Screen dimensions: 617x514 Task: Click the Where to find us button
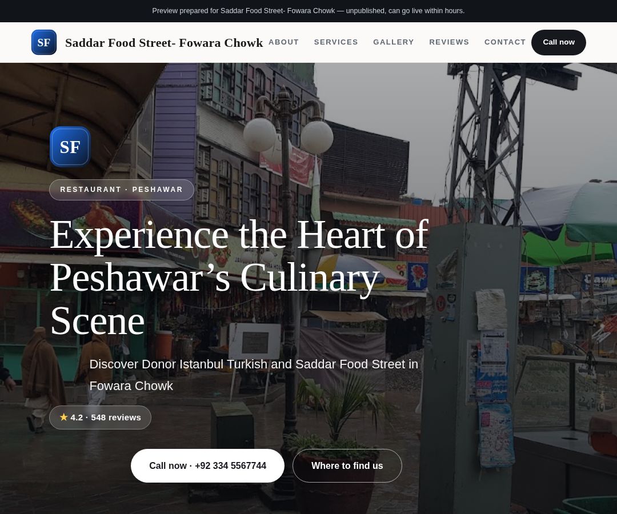[347, 465]
